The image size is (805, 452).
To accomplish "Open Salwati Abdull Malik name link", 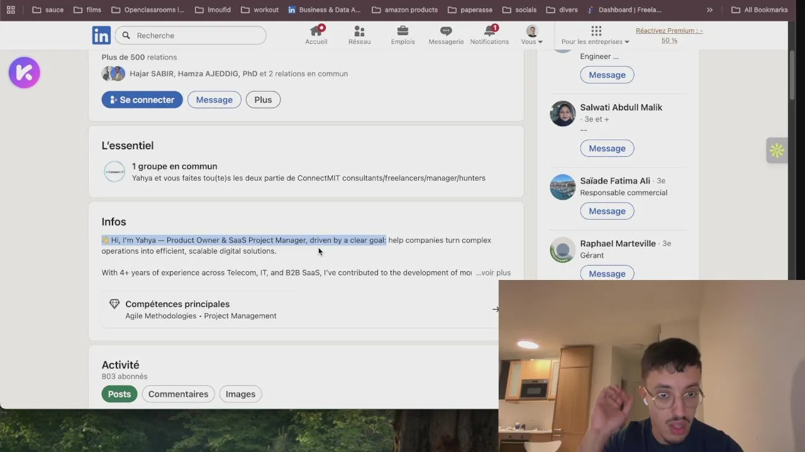I will pos(621,107).
